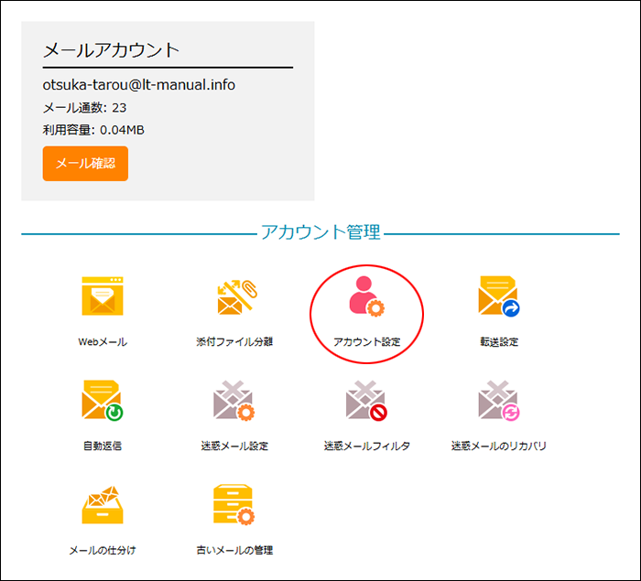Image resolution: width=641 pixels, height=581 pixels.
Task: Click the '添付ファイル分離' text label
Action: coord(234,342)
